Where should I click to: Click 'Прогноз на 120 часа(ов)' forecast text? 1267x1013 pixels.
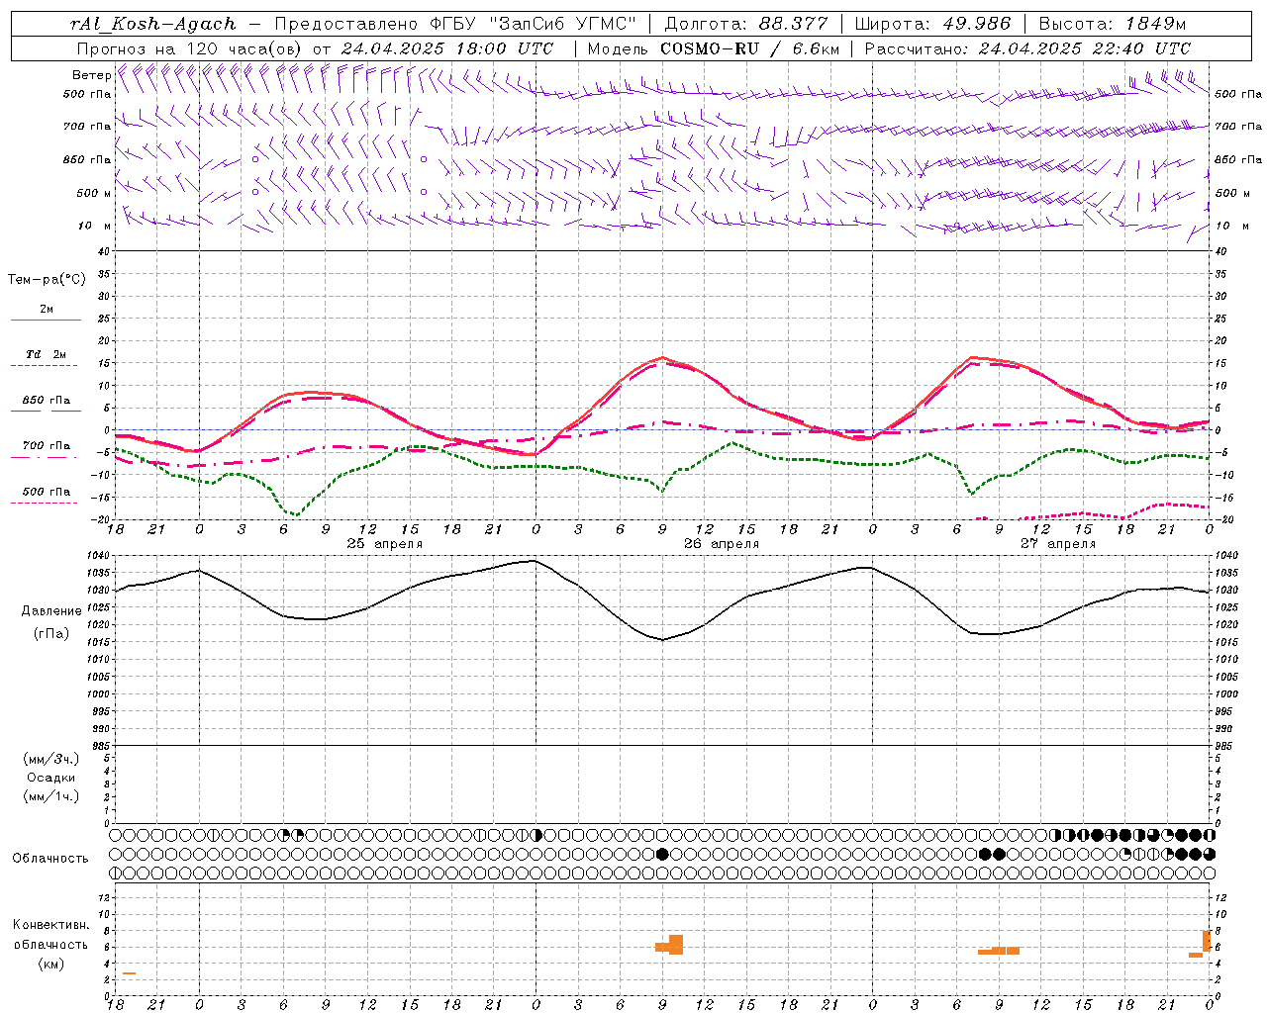[x=190, y=48]
